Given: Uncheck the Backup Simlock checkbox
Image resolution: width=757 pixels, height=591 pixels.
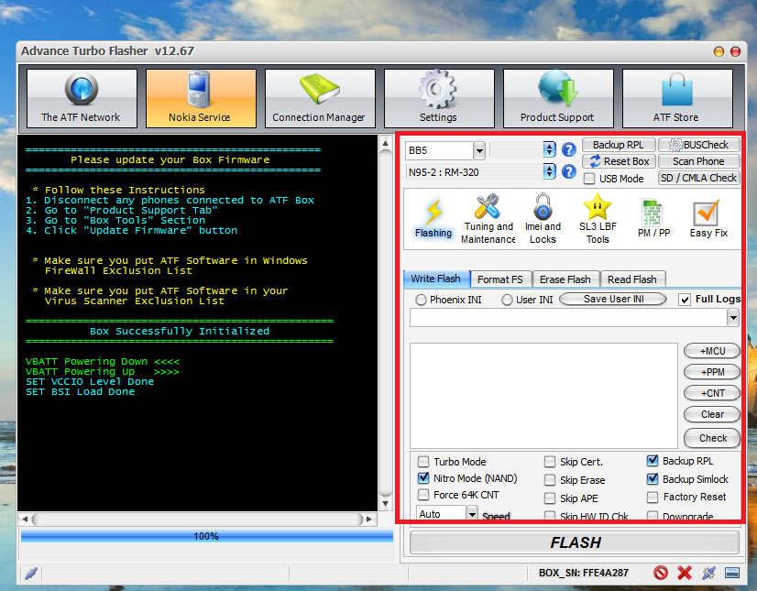Looking at the screenshot, I should [653, 479].
